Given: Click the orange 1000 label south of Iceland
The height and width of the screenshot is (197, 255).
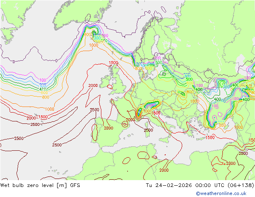Looking at the screenshot, I should [94, 45].
